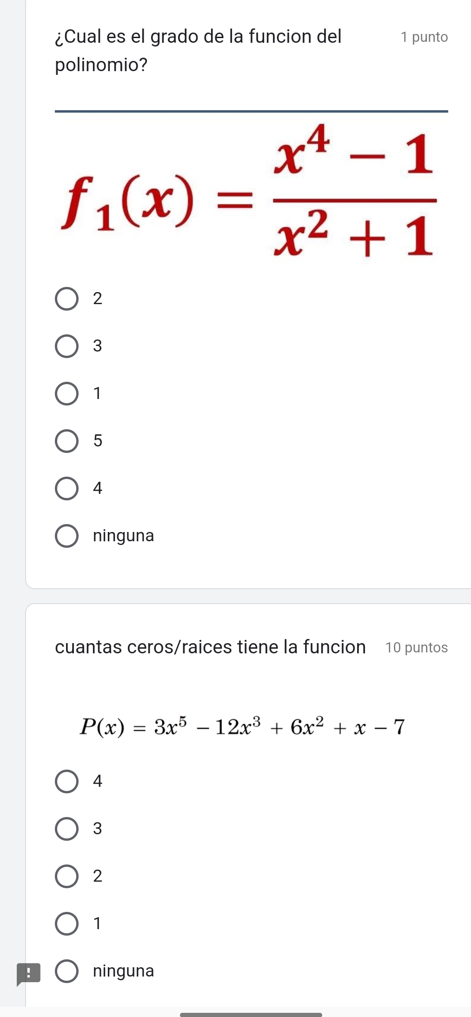Tap the '1 punto' score label
This screenshot has width=471, height=1017.
[x=424, y=37]
